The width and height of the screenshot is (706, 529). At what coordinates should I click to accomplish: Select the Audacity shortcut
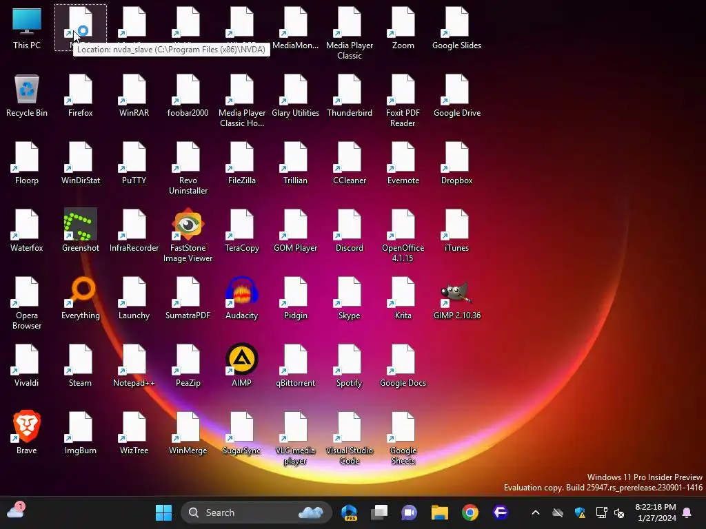pyautogui.click(x=241, y=298)
